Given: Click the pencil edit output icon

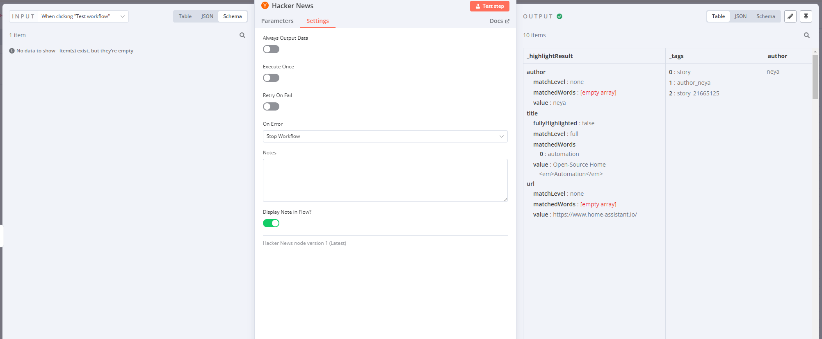Looking at the screenshot, I should pos(790,16).
